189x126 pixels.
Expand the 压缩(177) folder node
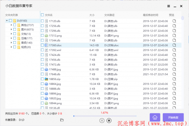point(11,38)
